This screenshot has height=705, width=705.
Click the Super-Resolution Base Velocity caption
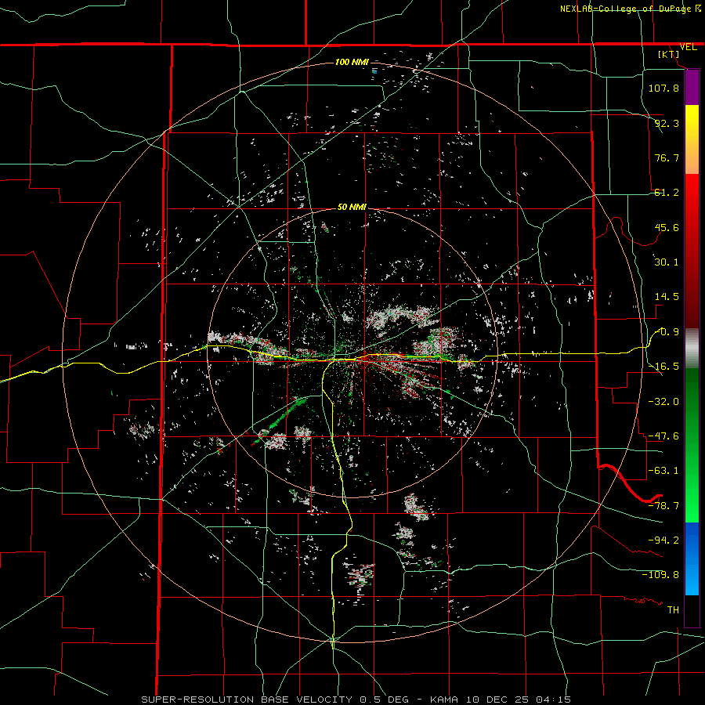pos(356,700)
